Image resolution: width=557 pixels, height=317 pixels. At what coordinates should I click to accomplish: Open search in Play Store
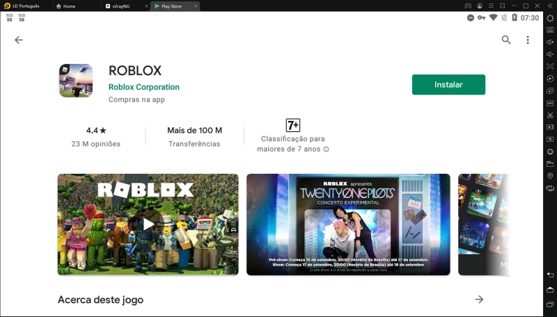[506, 40]
